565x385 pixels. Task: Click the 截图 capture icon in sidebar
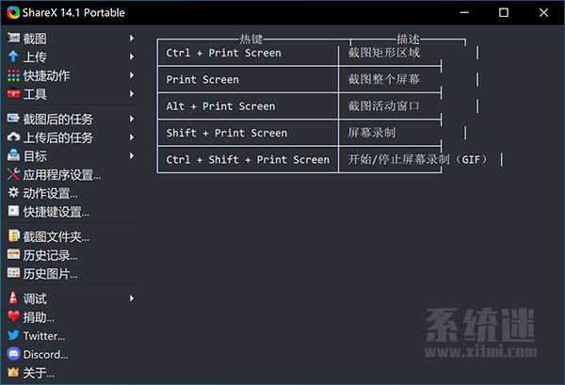[13, 38]
